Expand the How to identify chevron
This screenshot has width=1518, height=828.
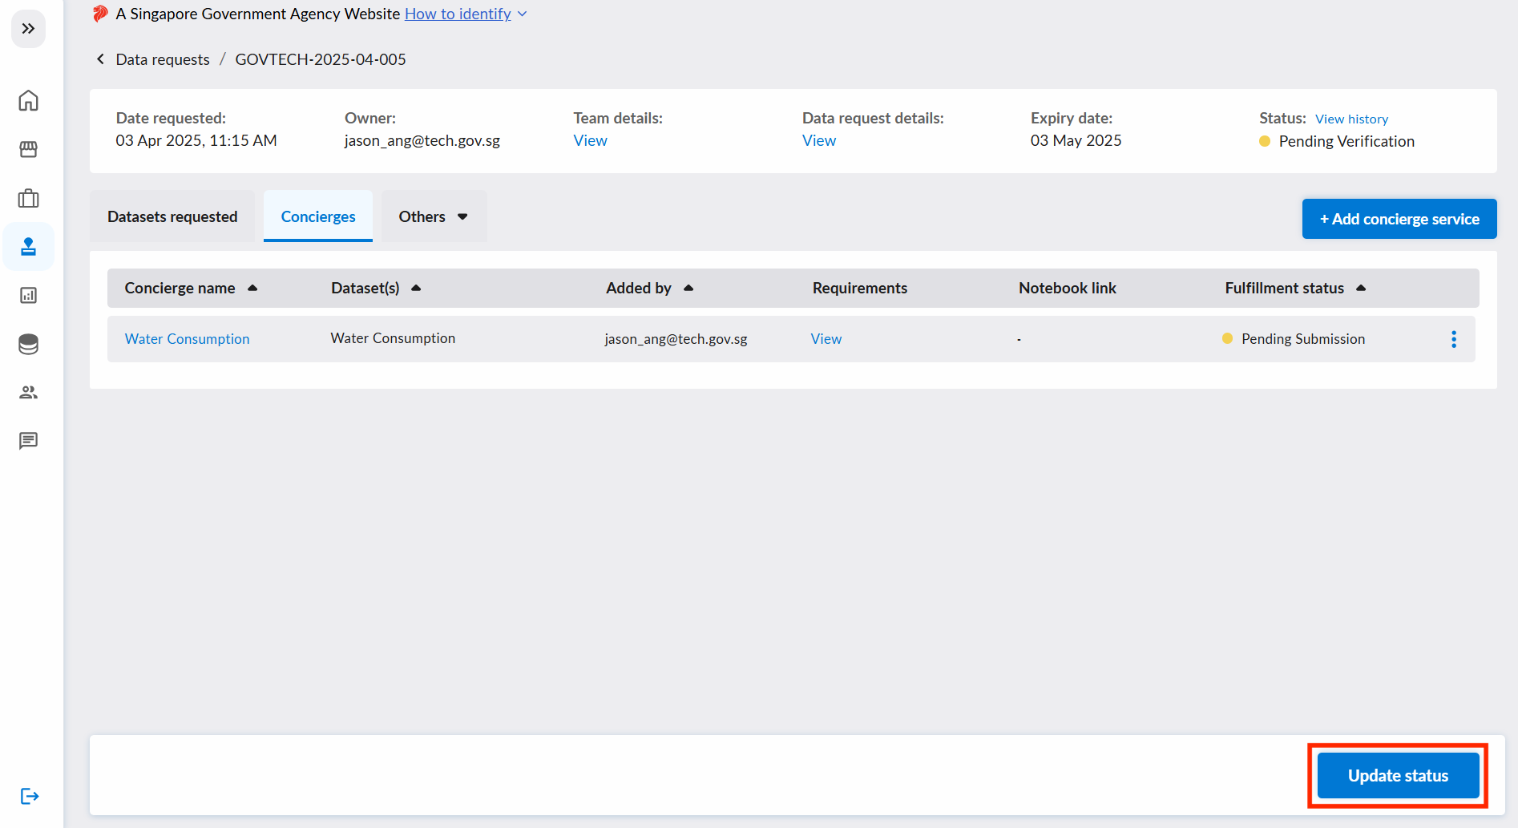(x=523, y=14)
